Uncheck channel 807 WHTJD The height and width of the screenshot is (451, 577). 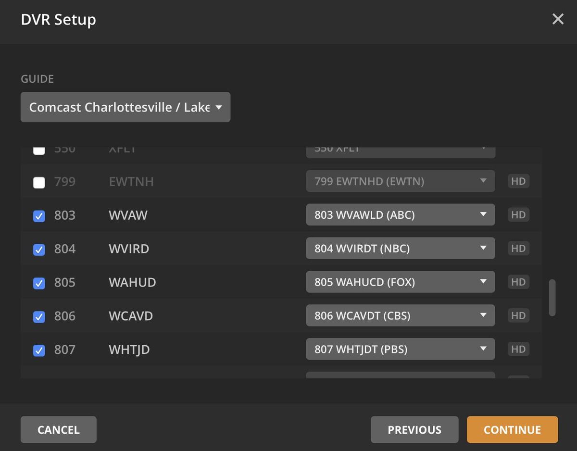[x=38, y=351]
